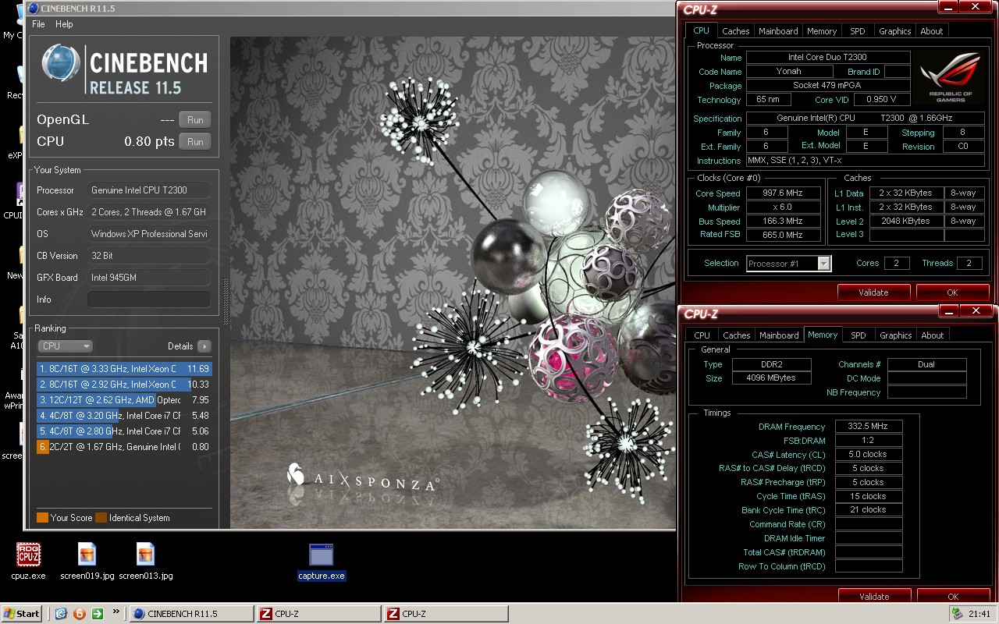Select ranking row 2 Xeon 2.92 GHz
The height and width of the screenshot is (624, 999).
coord(124,385)
